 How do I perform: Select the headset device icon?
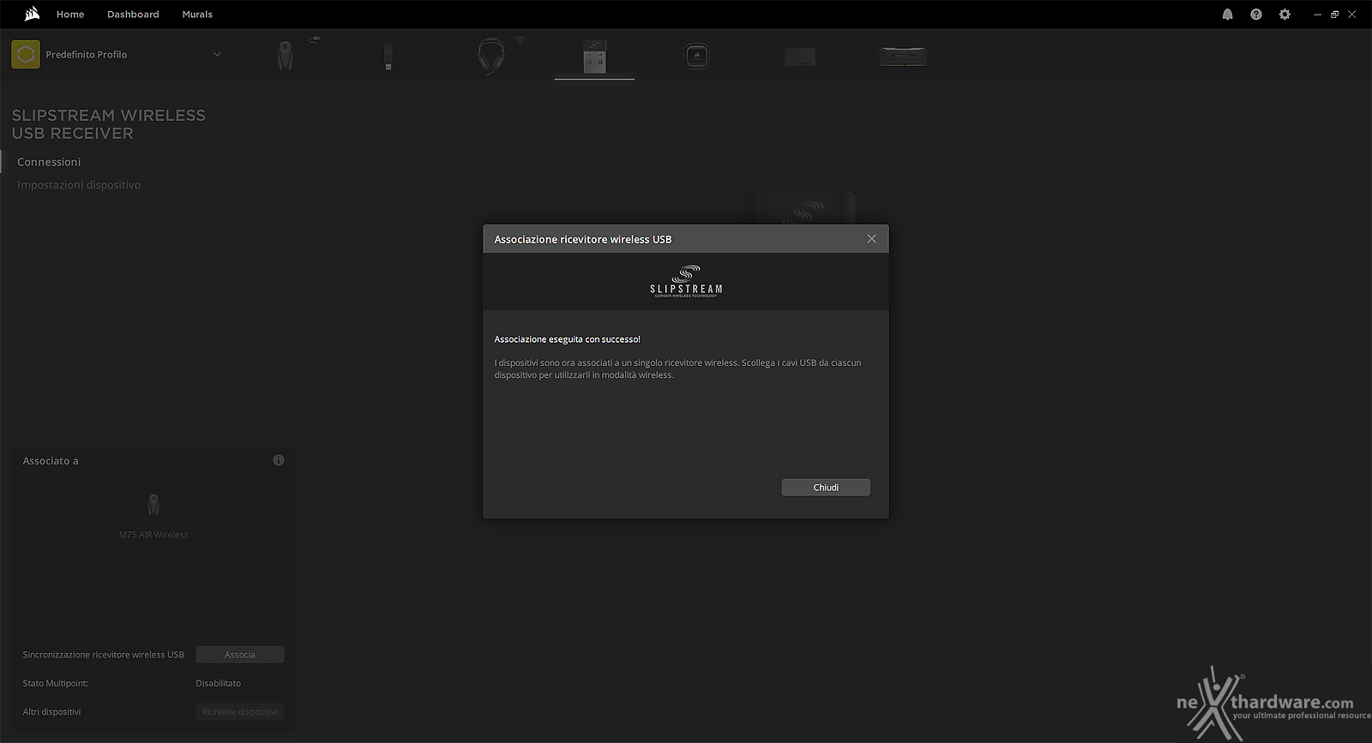(491, 57)
